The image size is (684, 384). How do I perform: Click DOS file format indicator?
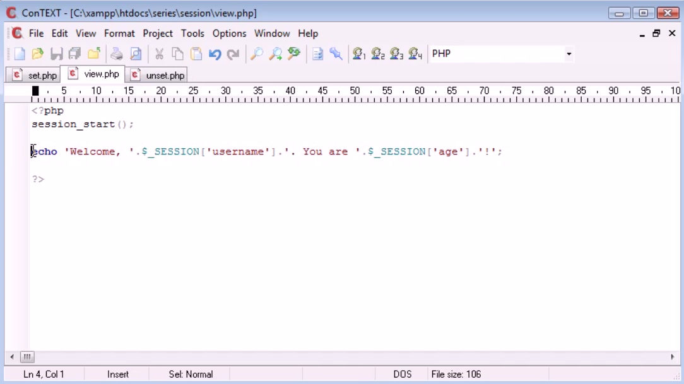401,374
